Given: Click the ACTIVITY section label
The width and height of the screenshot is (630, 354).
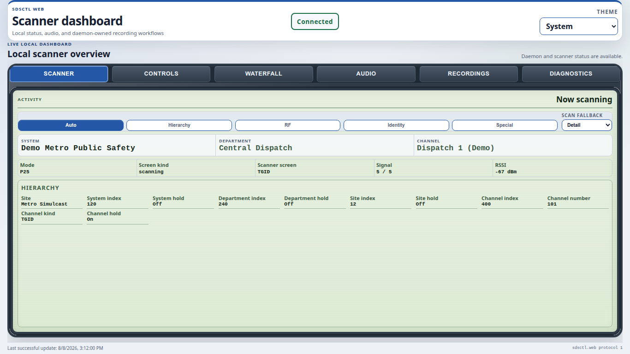Looking at the screenshot, I should (30, 100).
